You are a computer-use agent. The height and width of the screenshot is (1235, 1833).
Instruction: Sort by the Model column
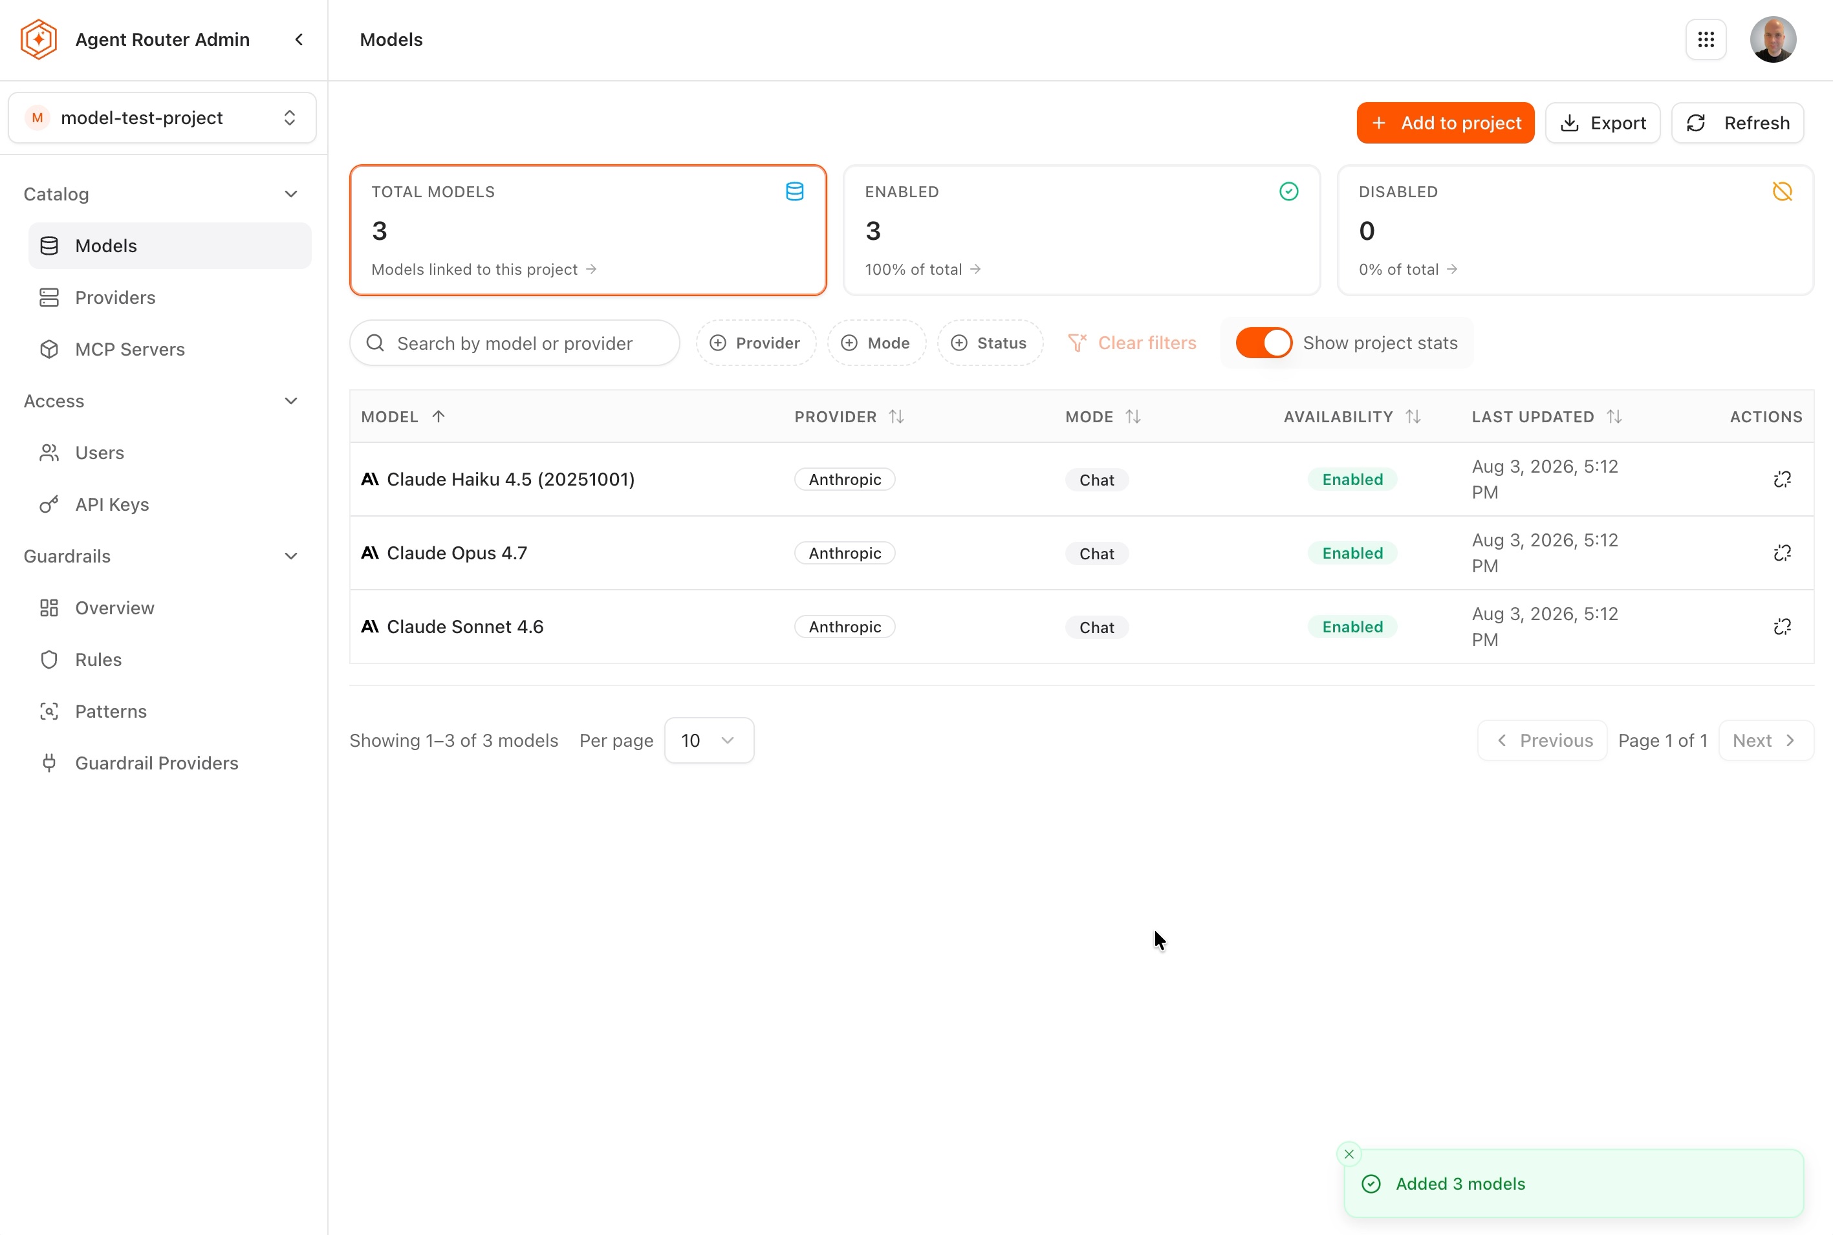[x=404, y=416]
